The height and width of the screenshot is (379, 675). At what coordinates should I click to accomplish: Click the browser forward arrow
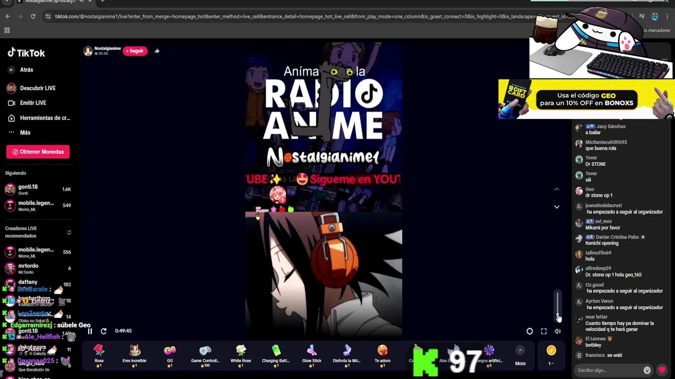click(x=20, y=16)
